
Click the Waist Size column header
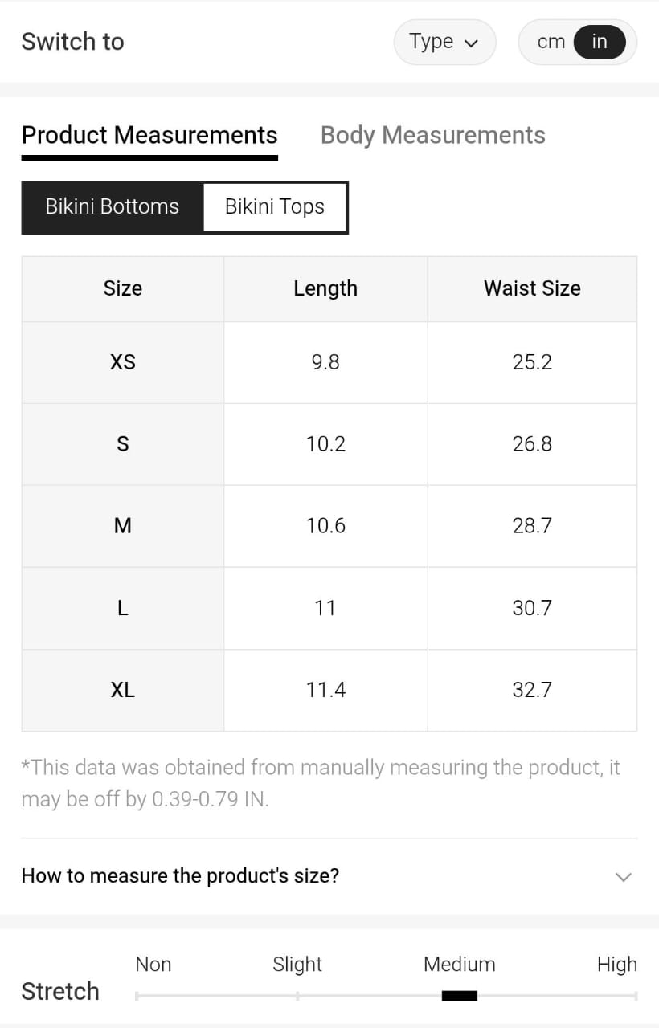532,288
